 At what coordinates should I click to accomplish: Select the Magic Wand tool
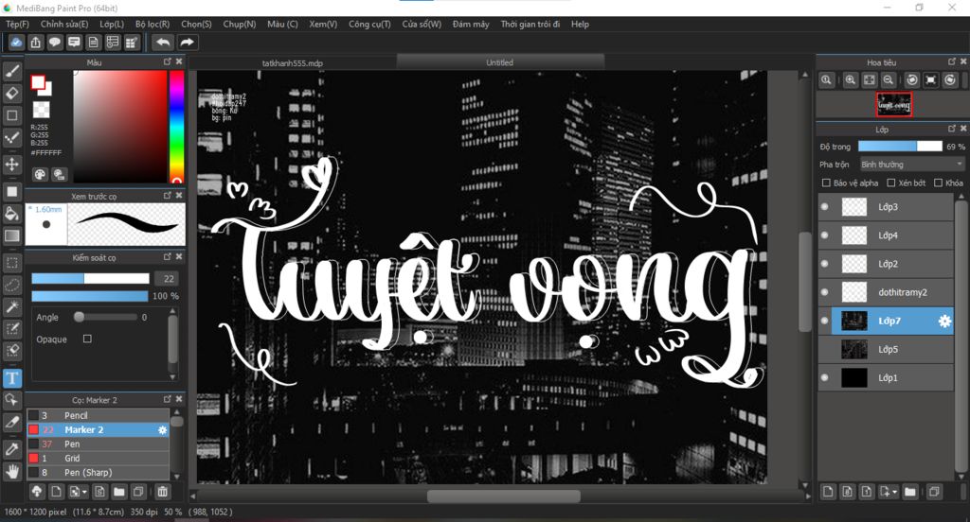(x=12, y=307)
